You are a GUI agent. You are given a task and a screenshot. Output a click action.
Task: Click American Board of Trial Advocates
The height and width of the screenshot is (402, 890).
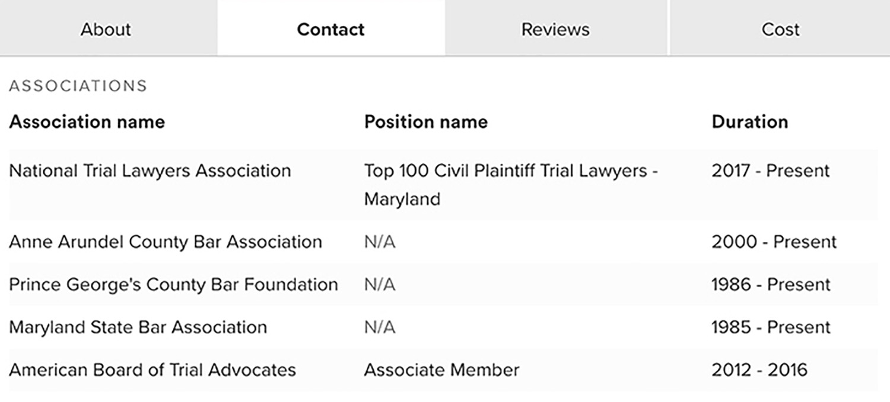pos(152,370)
